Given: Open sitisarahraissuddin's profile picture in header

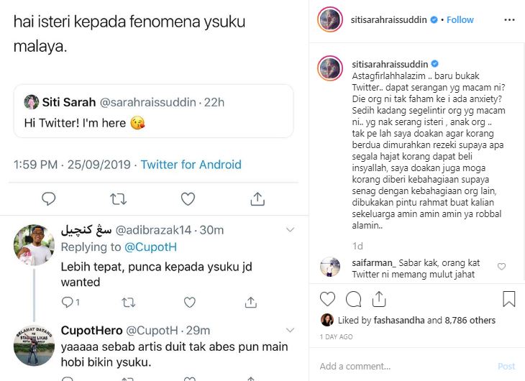Looking at the screenshot, I should (329, 20).
